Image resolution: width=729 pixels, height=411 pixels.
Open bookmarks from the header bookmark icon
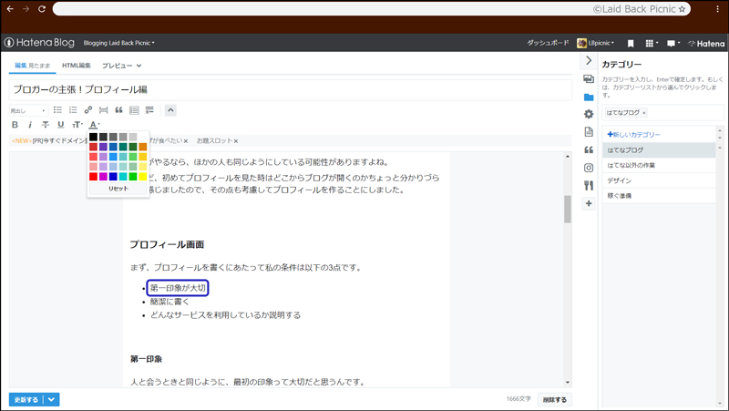[x=631, y=43]
